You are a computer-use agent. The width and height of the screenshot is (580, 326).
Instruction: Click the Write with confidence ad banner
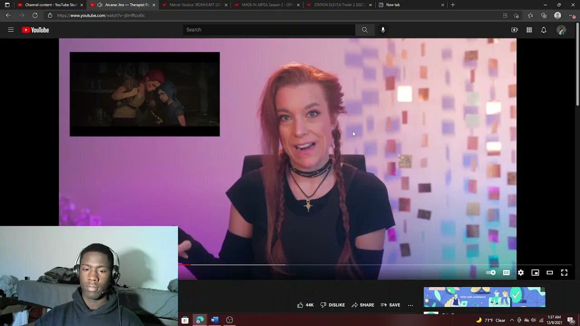(x=484, y=297)
